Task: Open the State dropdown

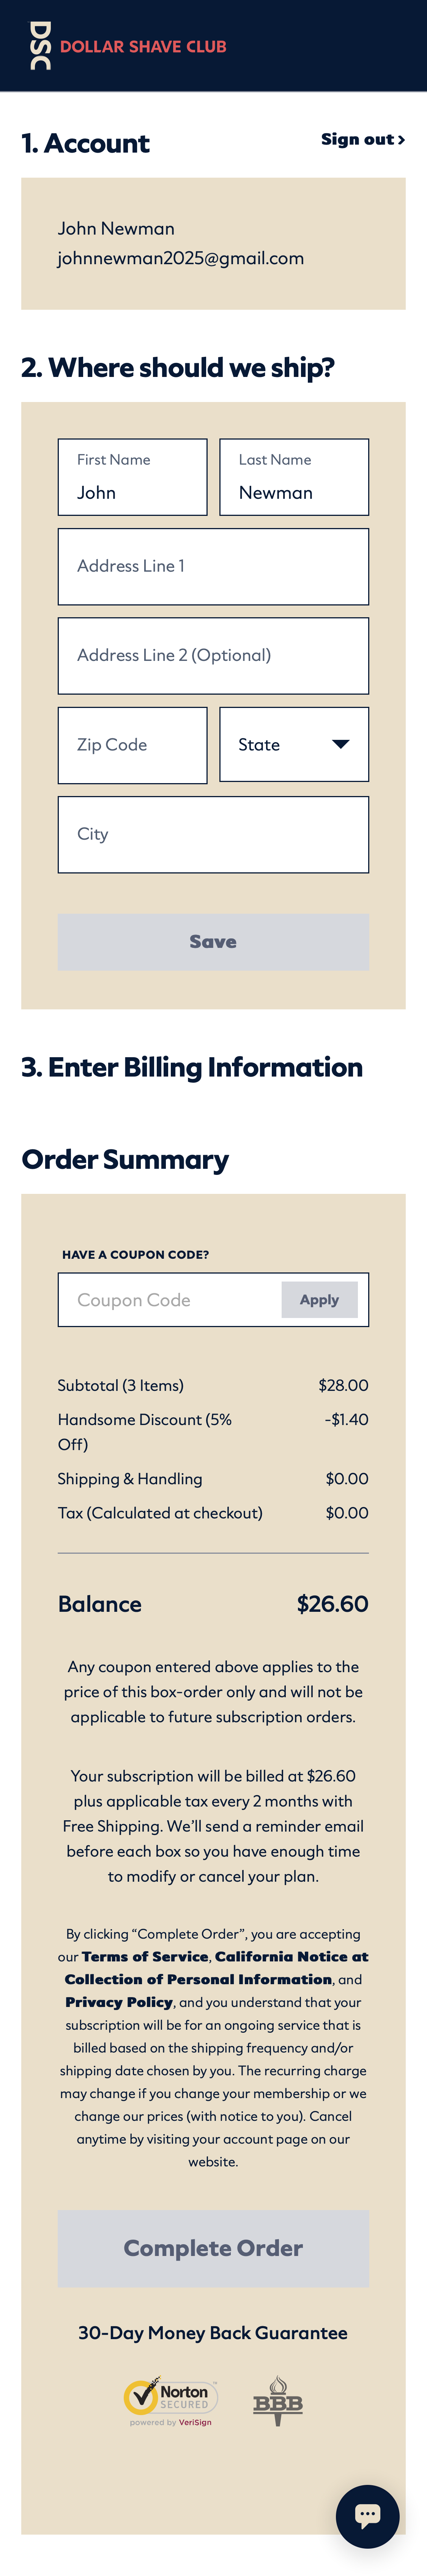Action: tap(294, 744)
